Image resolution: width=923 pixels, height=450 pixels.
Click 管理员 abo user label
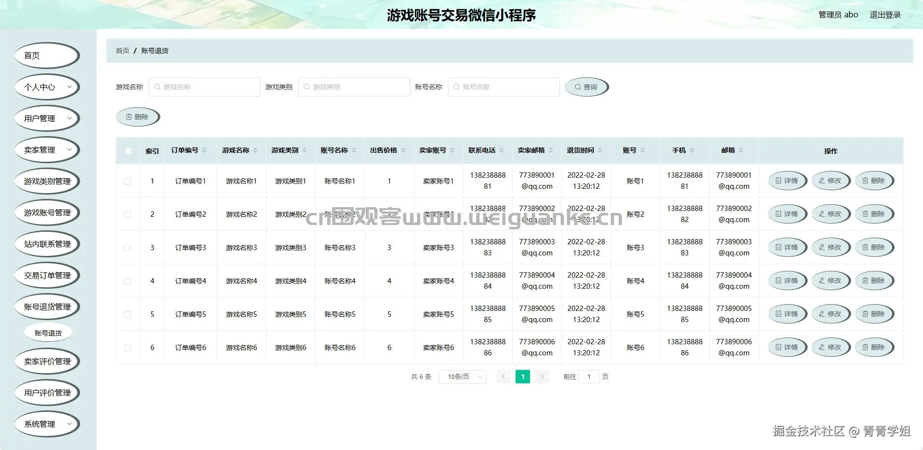tap(838, 14)
